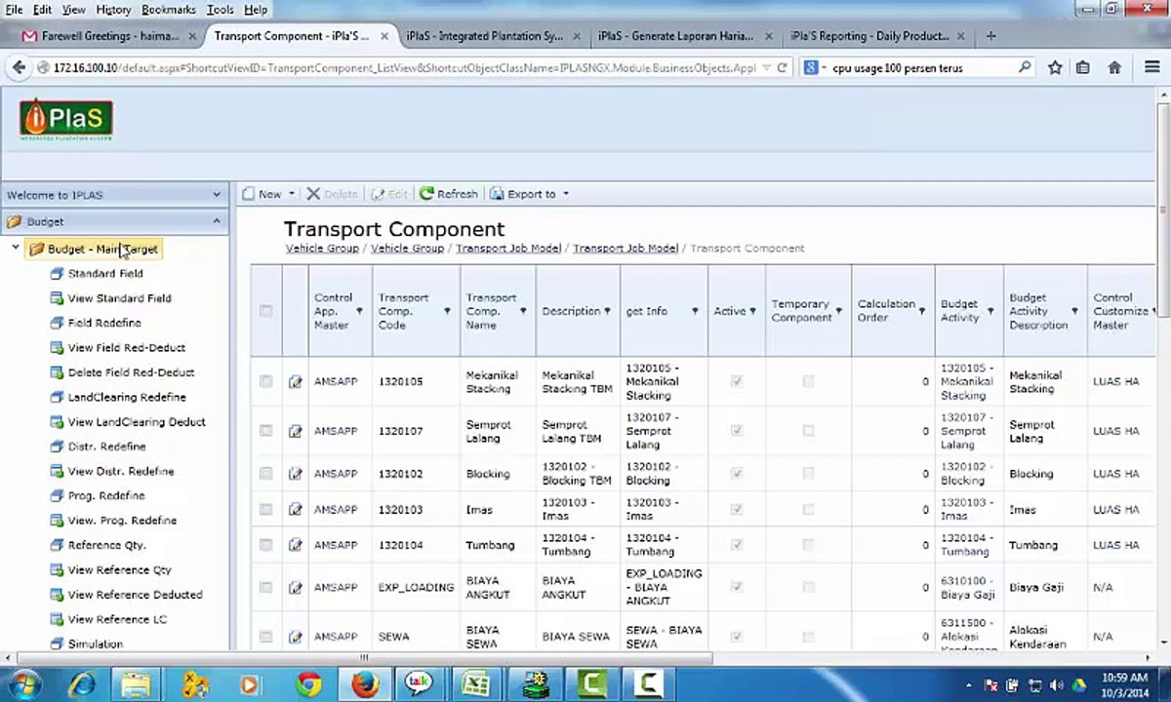Select row checkbox for 1320103 Imas
The image size is (1171, 702).
(x=266, y=509)
